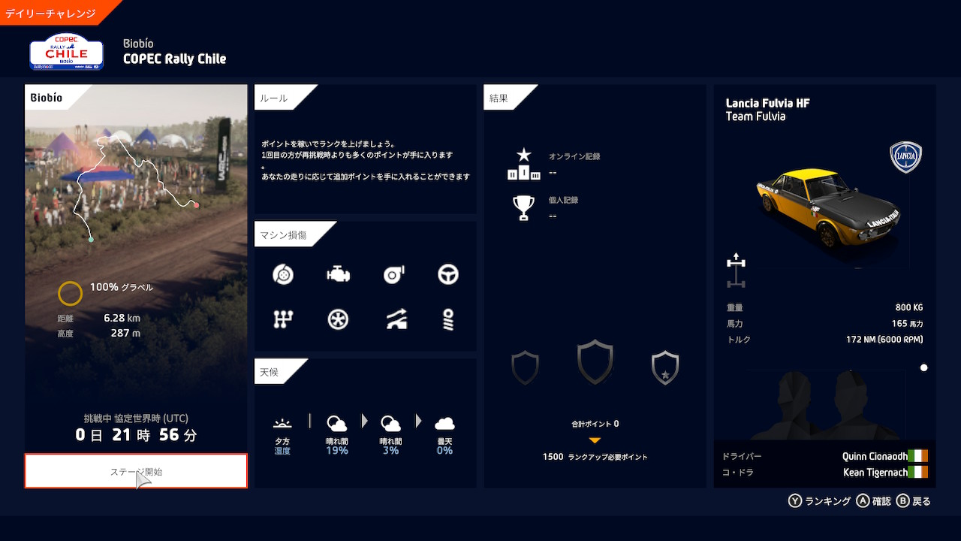Click the orange rank-up points arrow
Image resolution: width=961 pixels, height=541 pixels.
tap(595, 440)
